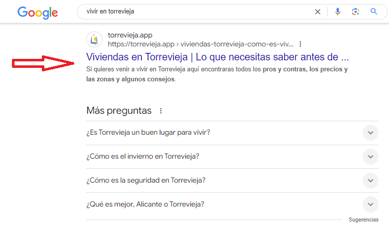Open the three-dot menu beside 'Más preguntas'
The height and width of the screenshot is (230, 389).
pyautogui.click(x=161, y=111)
